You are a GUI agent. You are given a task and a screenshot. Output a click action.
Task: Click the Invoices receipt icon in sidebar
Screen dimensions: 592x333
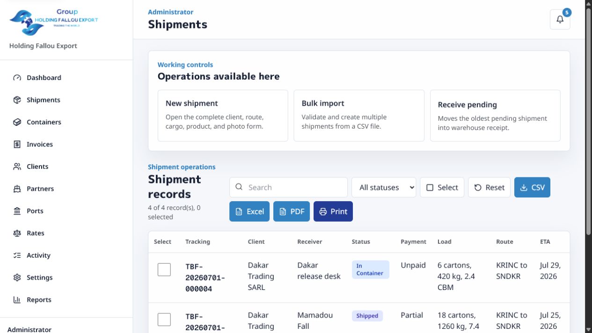17,145
